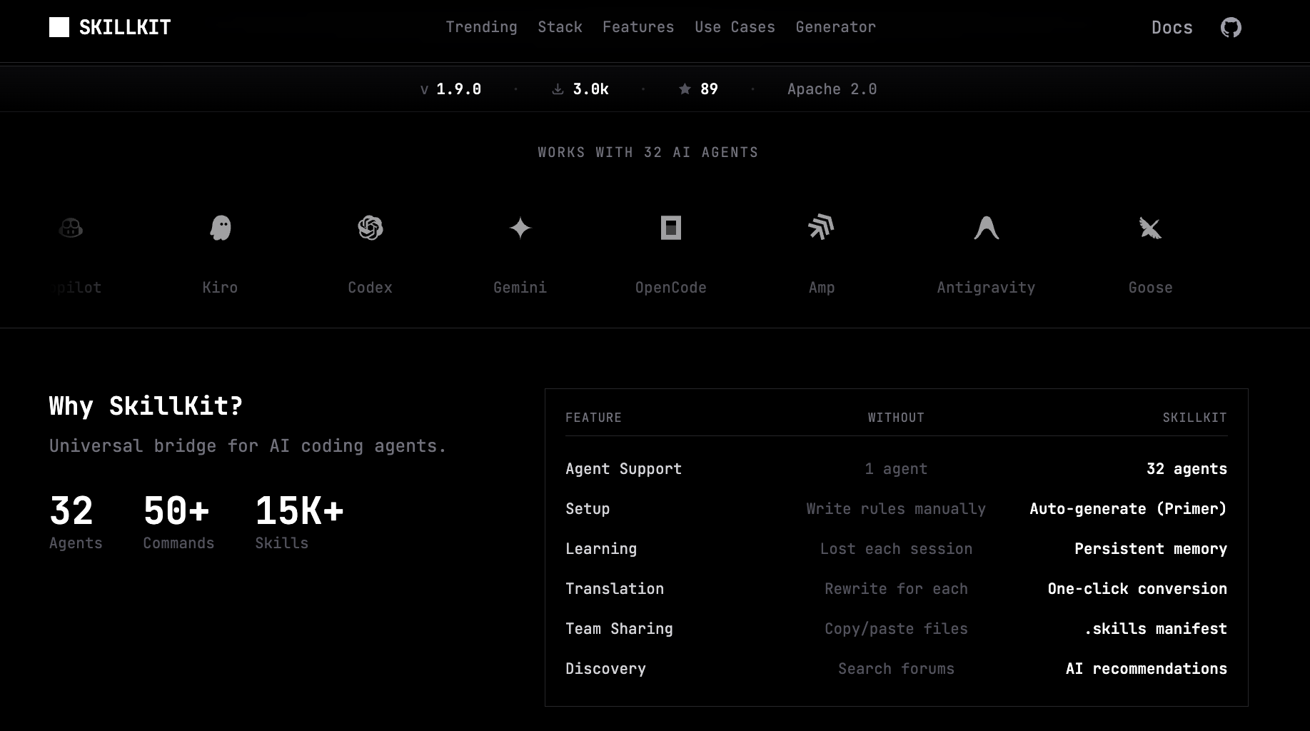Click the SkillKit logo square
This screenshot has width=1310, height=731.
(59, 27)
